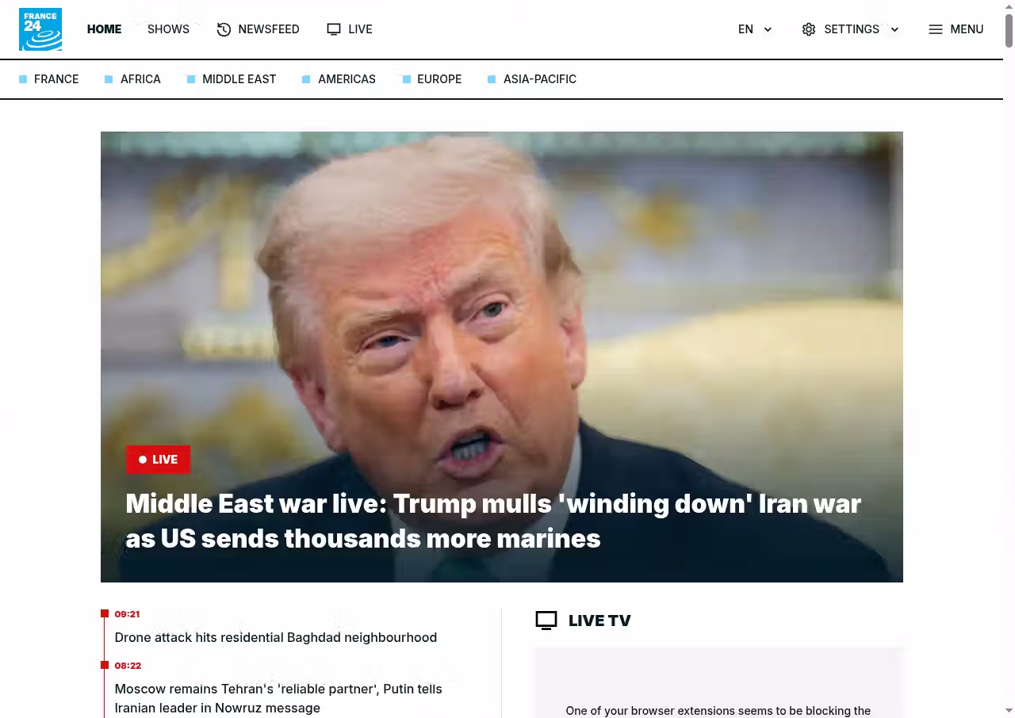Click the France 24 logo
The height and width of the screenshot is (718, 1015).
click(40, 29)
